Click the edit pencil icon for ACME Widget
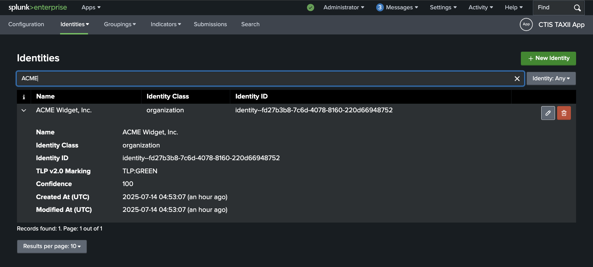This screenshot has width=593, height=267. pos(548,113)
